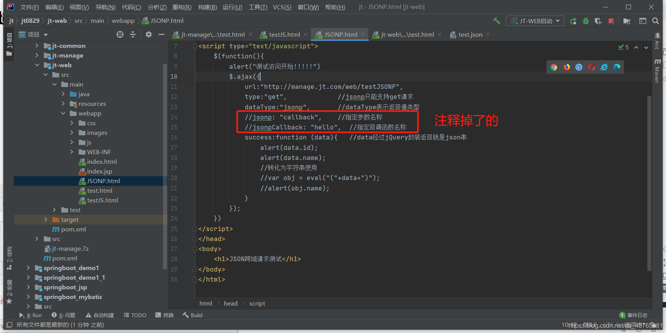666x333 pixels.
Task: Expand the target folder
Action: click(x=46, y=219)
